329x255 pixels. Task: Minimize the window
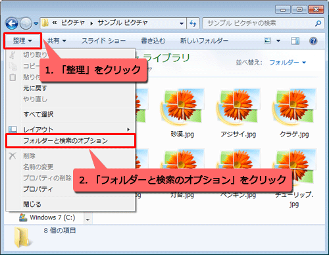click(x=283, y=9)
